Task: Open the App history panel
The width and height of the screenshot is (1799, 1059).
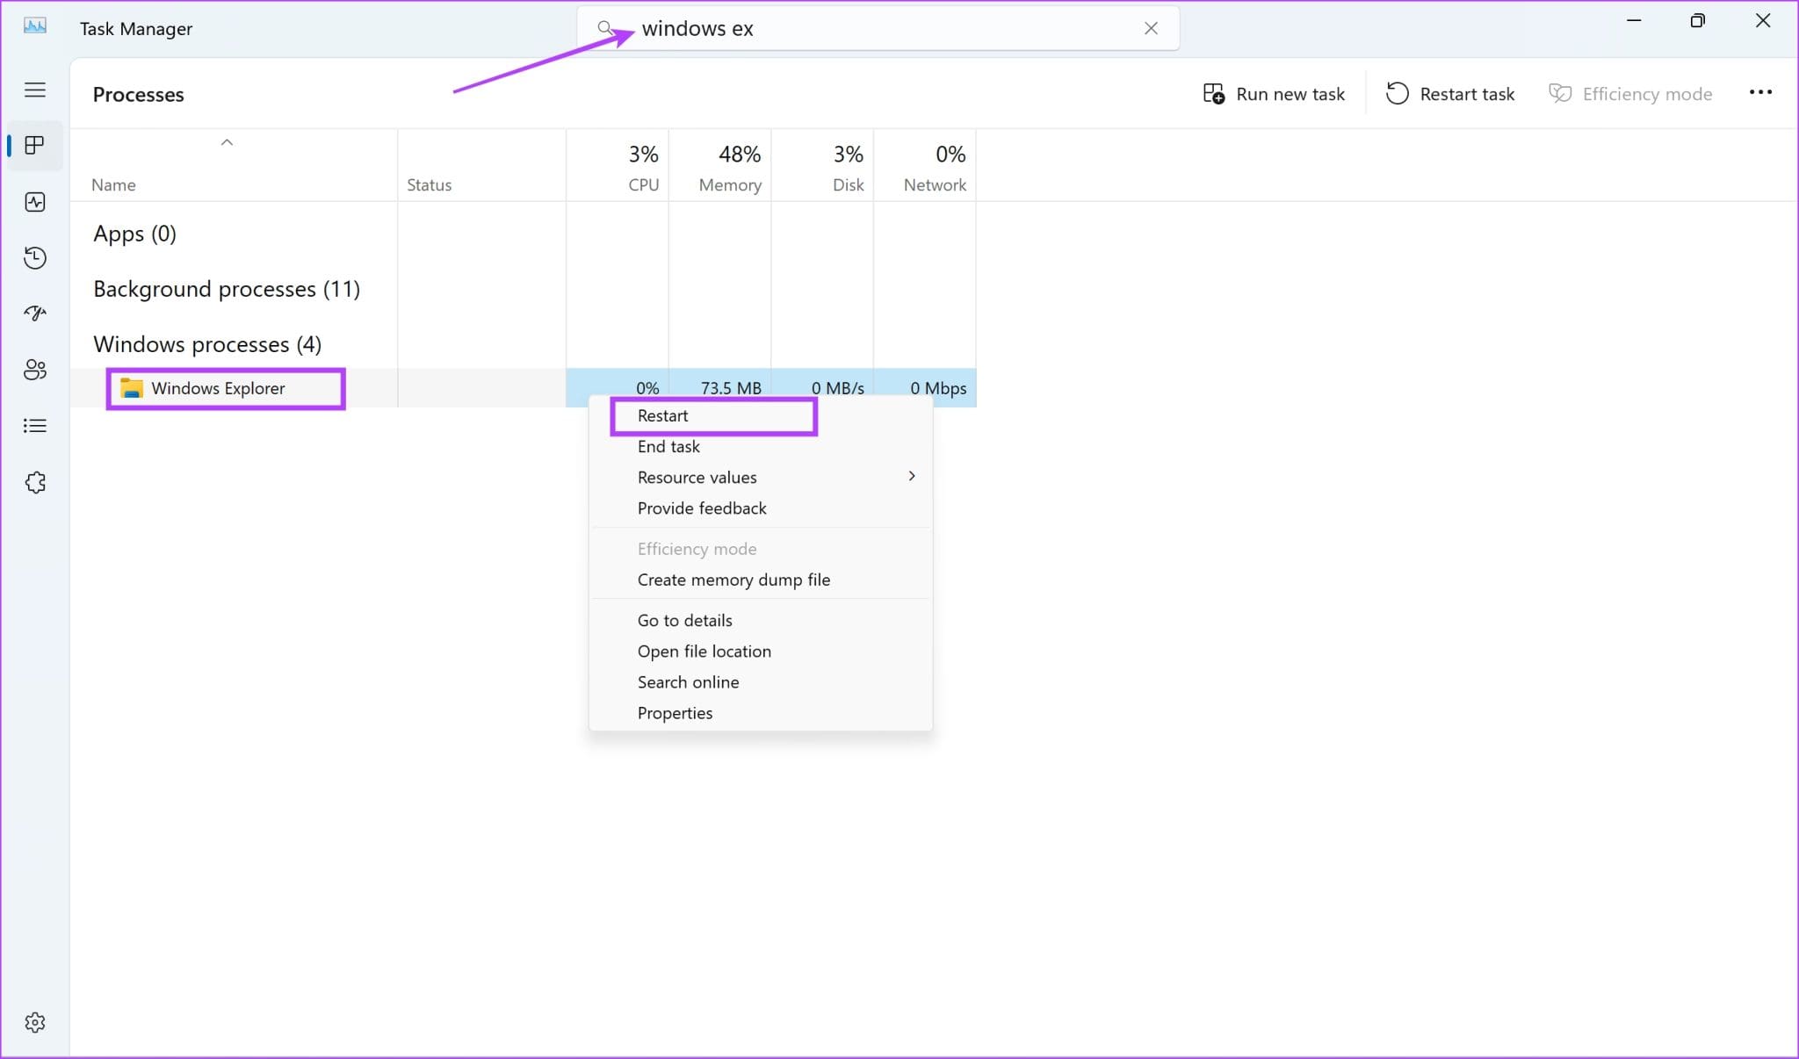Action: [35, 257]
